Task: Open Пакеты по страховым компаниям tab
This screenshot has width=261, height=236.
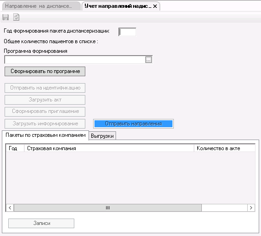Action: click(x=45, y=135)
